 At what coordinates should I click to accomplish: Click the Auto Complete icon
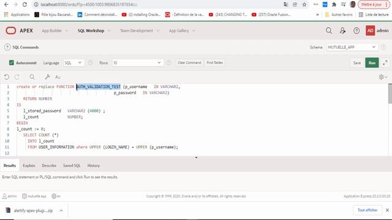coord(58,77)
